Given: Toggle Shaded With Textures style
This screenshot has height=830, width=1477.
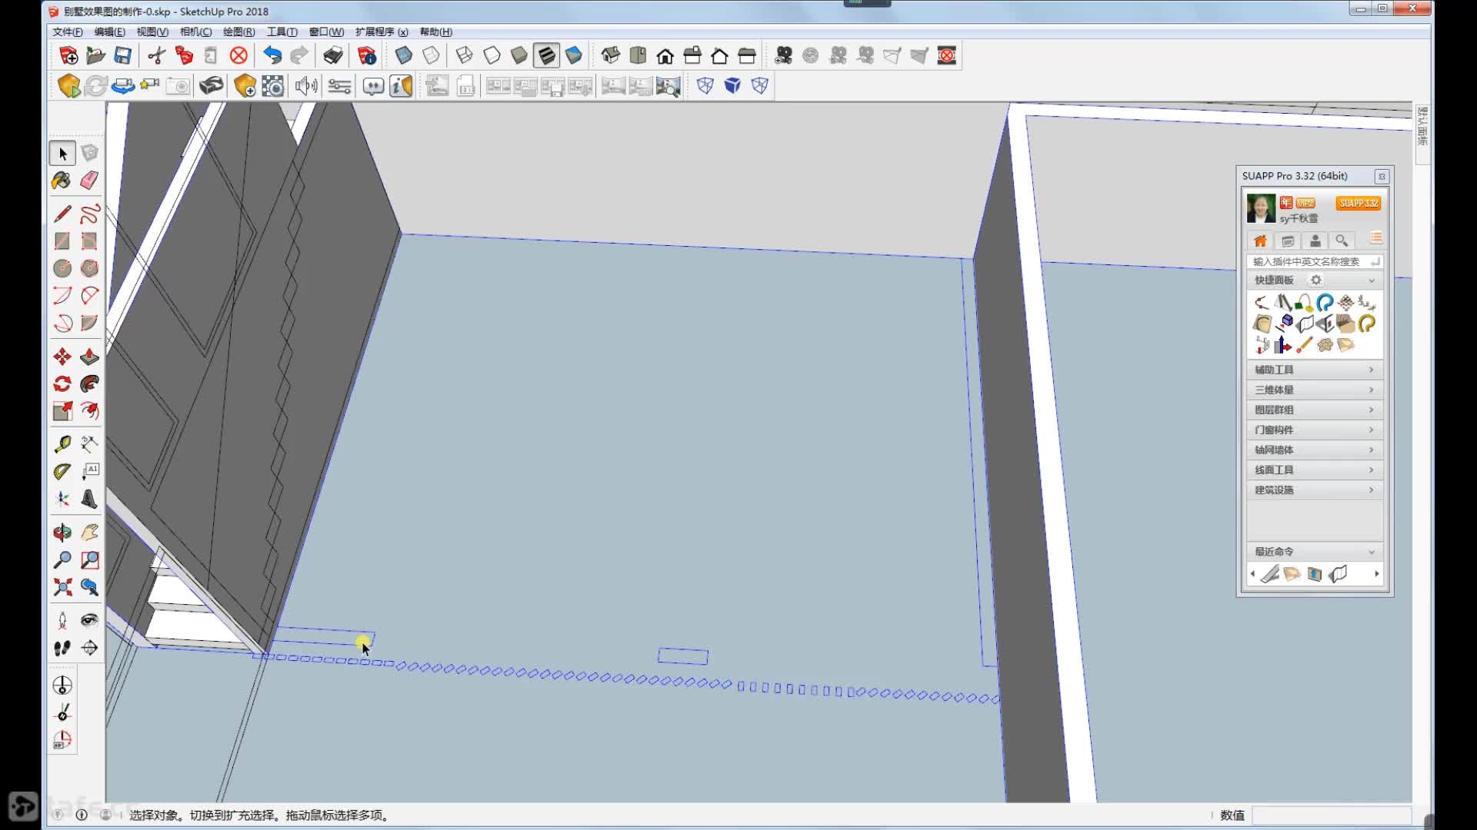Looking at the screenshot, I should pyautogui.click(x=546, y=55).
